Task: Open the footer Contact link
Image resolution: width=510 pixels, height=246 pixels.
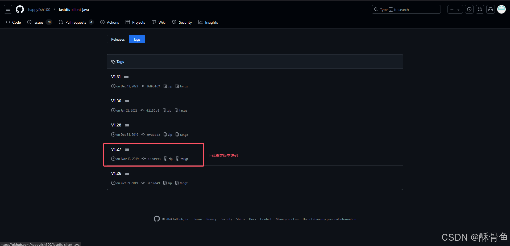Action: coord(266,219)
